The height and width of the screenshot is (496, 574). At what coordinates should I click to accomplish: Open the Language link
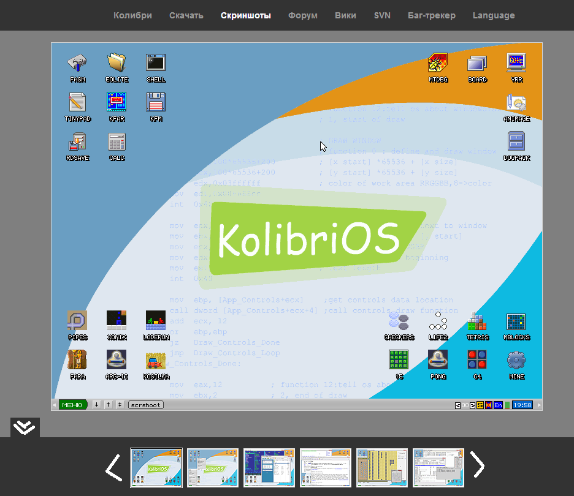(493, 15)
